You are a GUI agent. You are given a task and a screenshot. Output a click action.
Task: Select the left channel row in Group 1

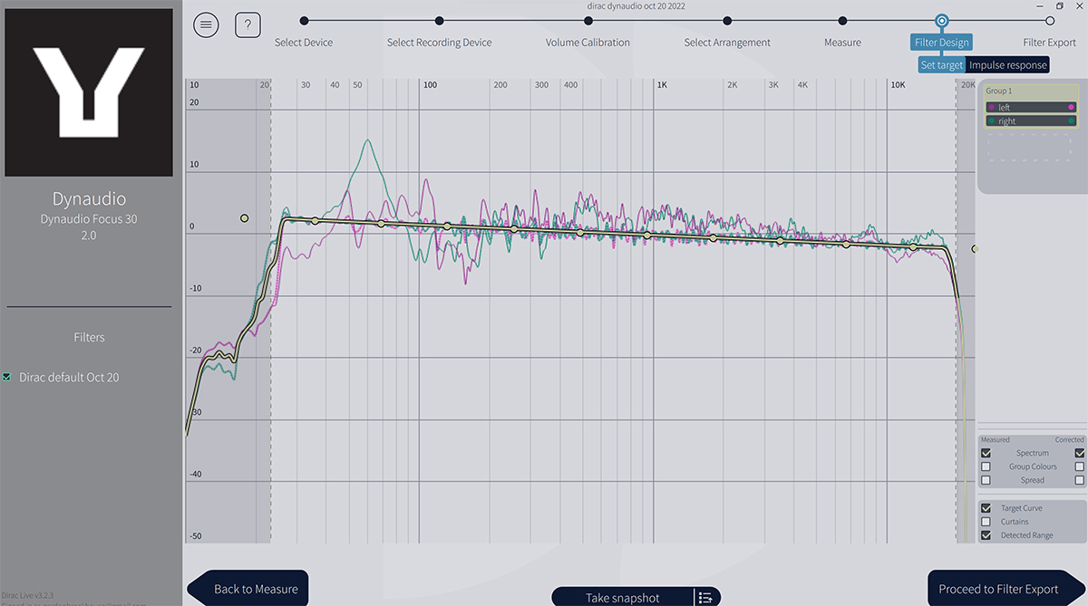[1032, 107]
